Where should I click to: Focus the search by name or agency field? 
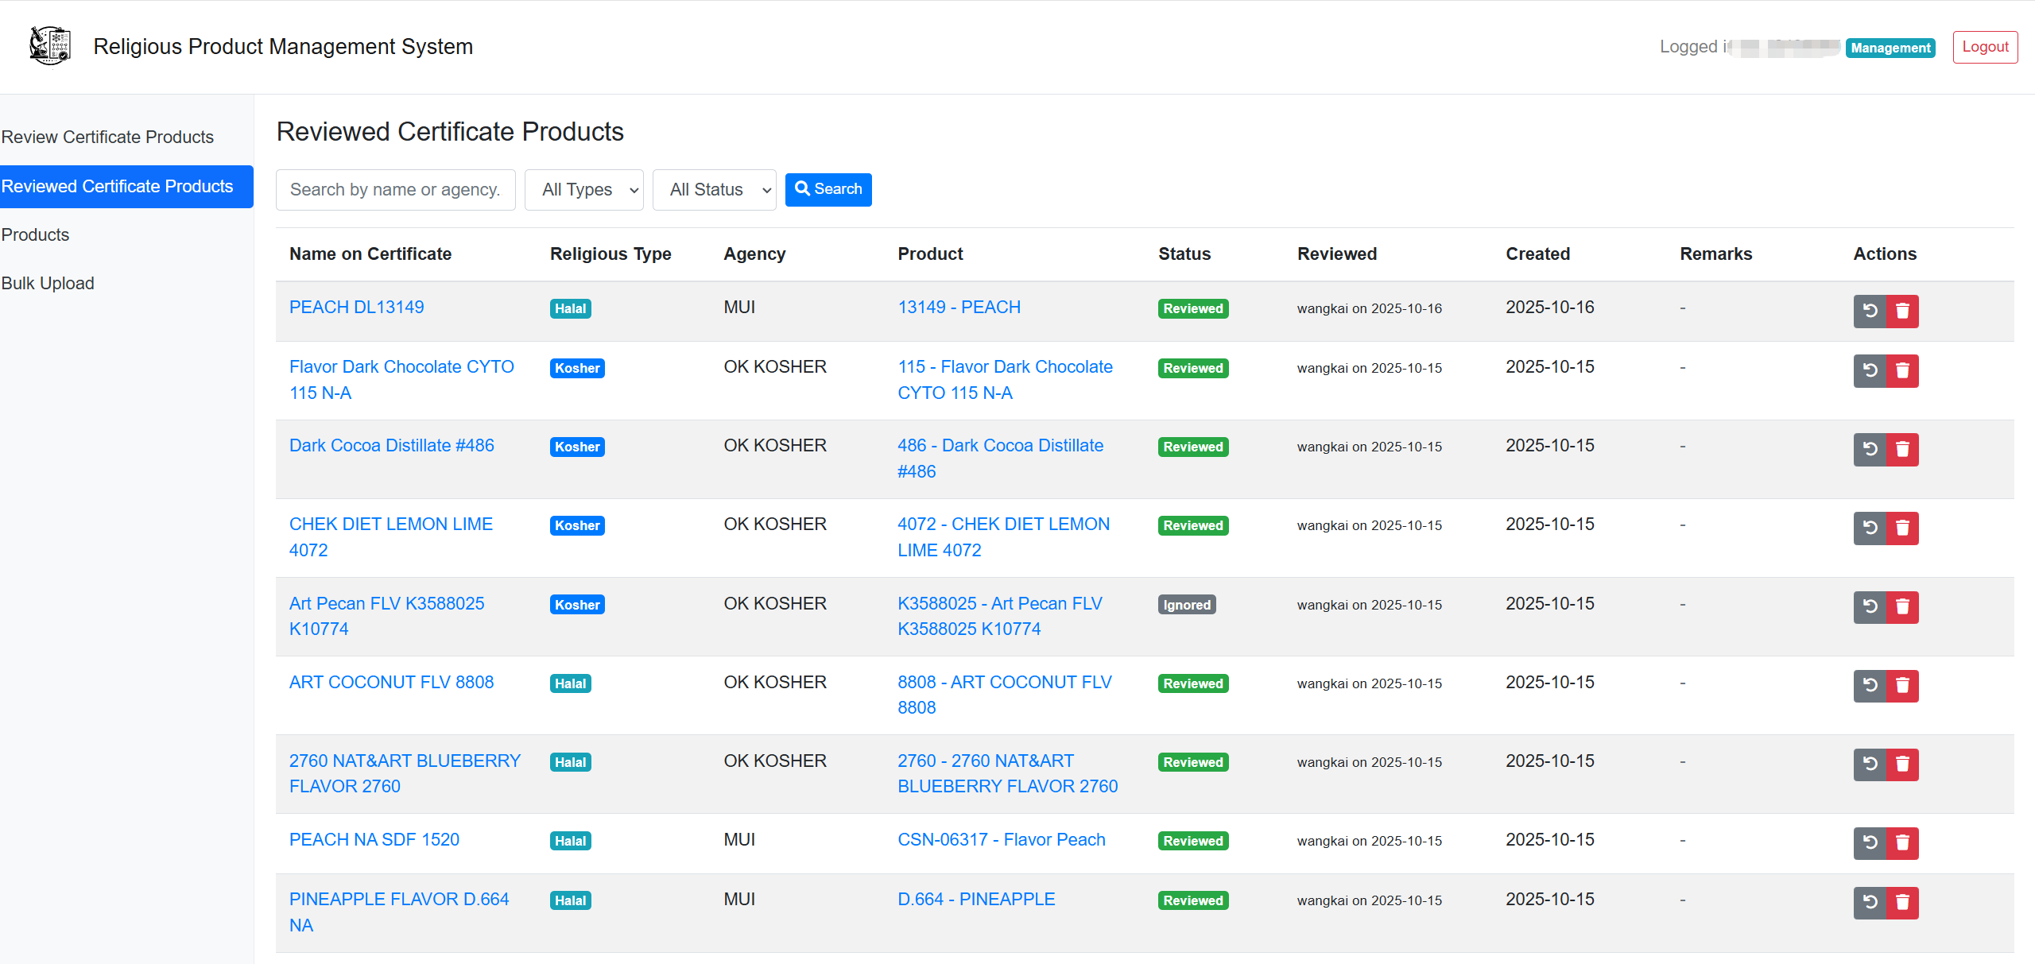tap(395, 189)
